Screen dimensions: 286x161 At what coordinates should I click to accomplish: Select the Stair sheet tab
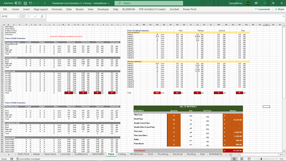(x=202, y=154)
